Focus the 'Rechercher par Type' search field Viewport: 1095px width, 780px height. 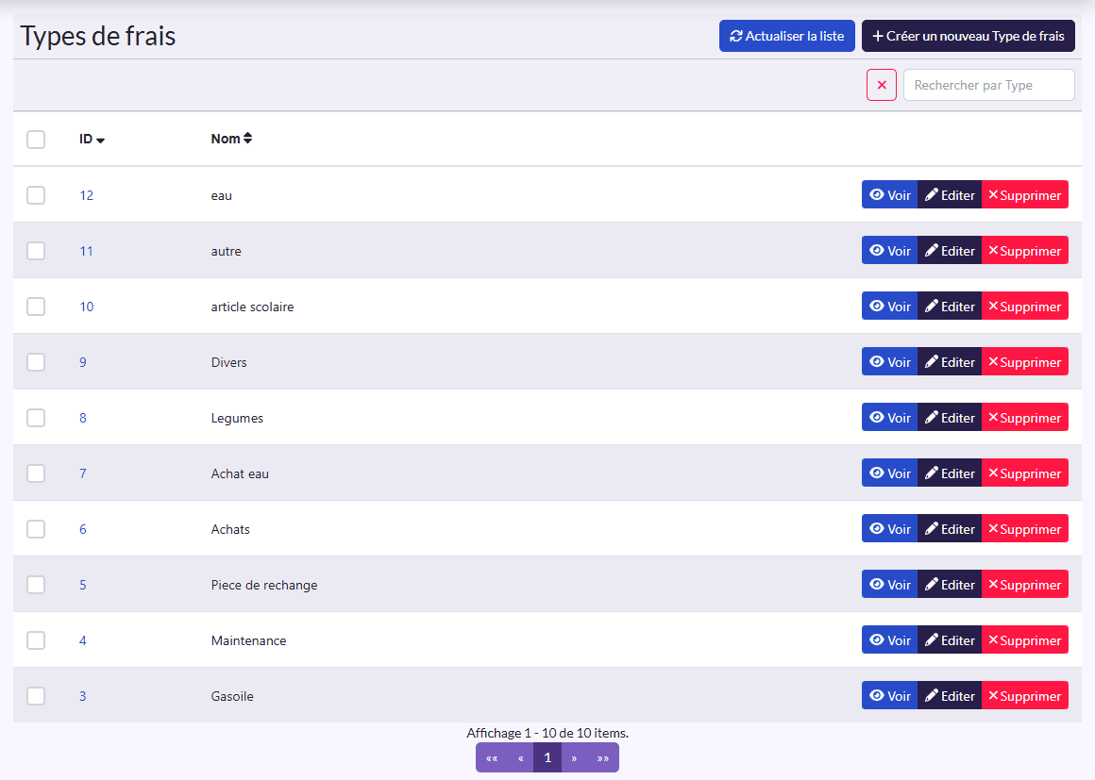(989, 85)
